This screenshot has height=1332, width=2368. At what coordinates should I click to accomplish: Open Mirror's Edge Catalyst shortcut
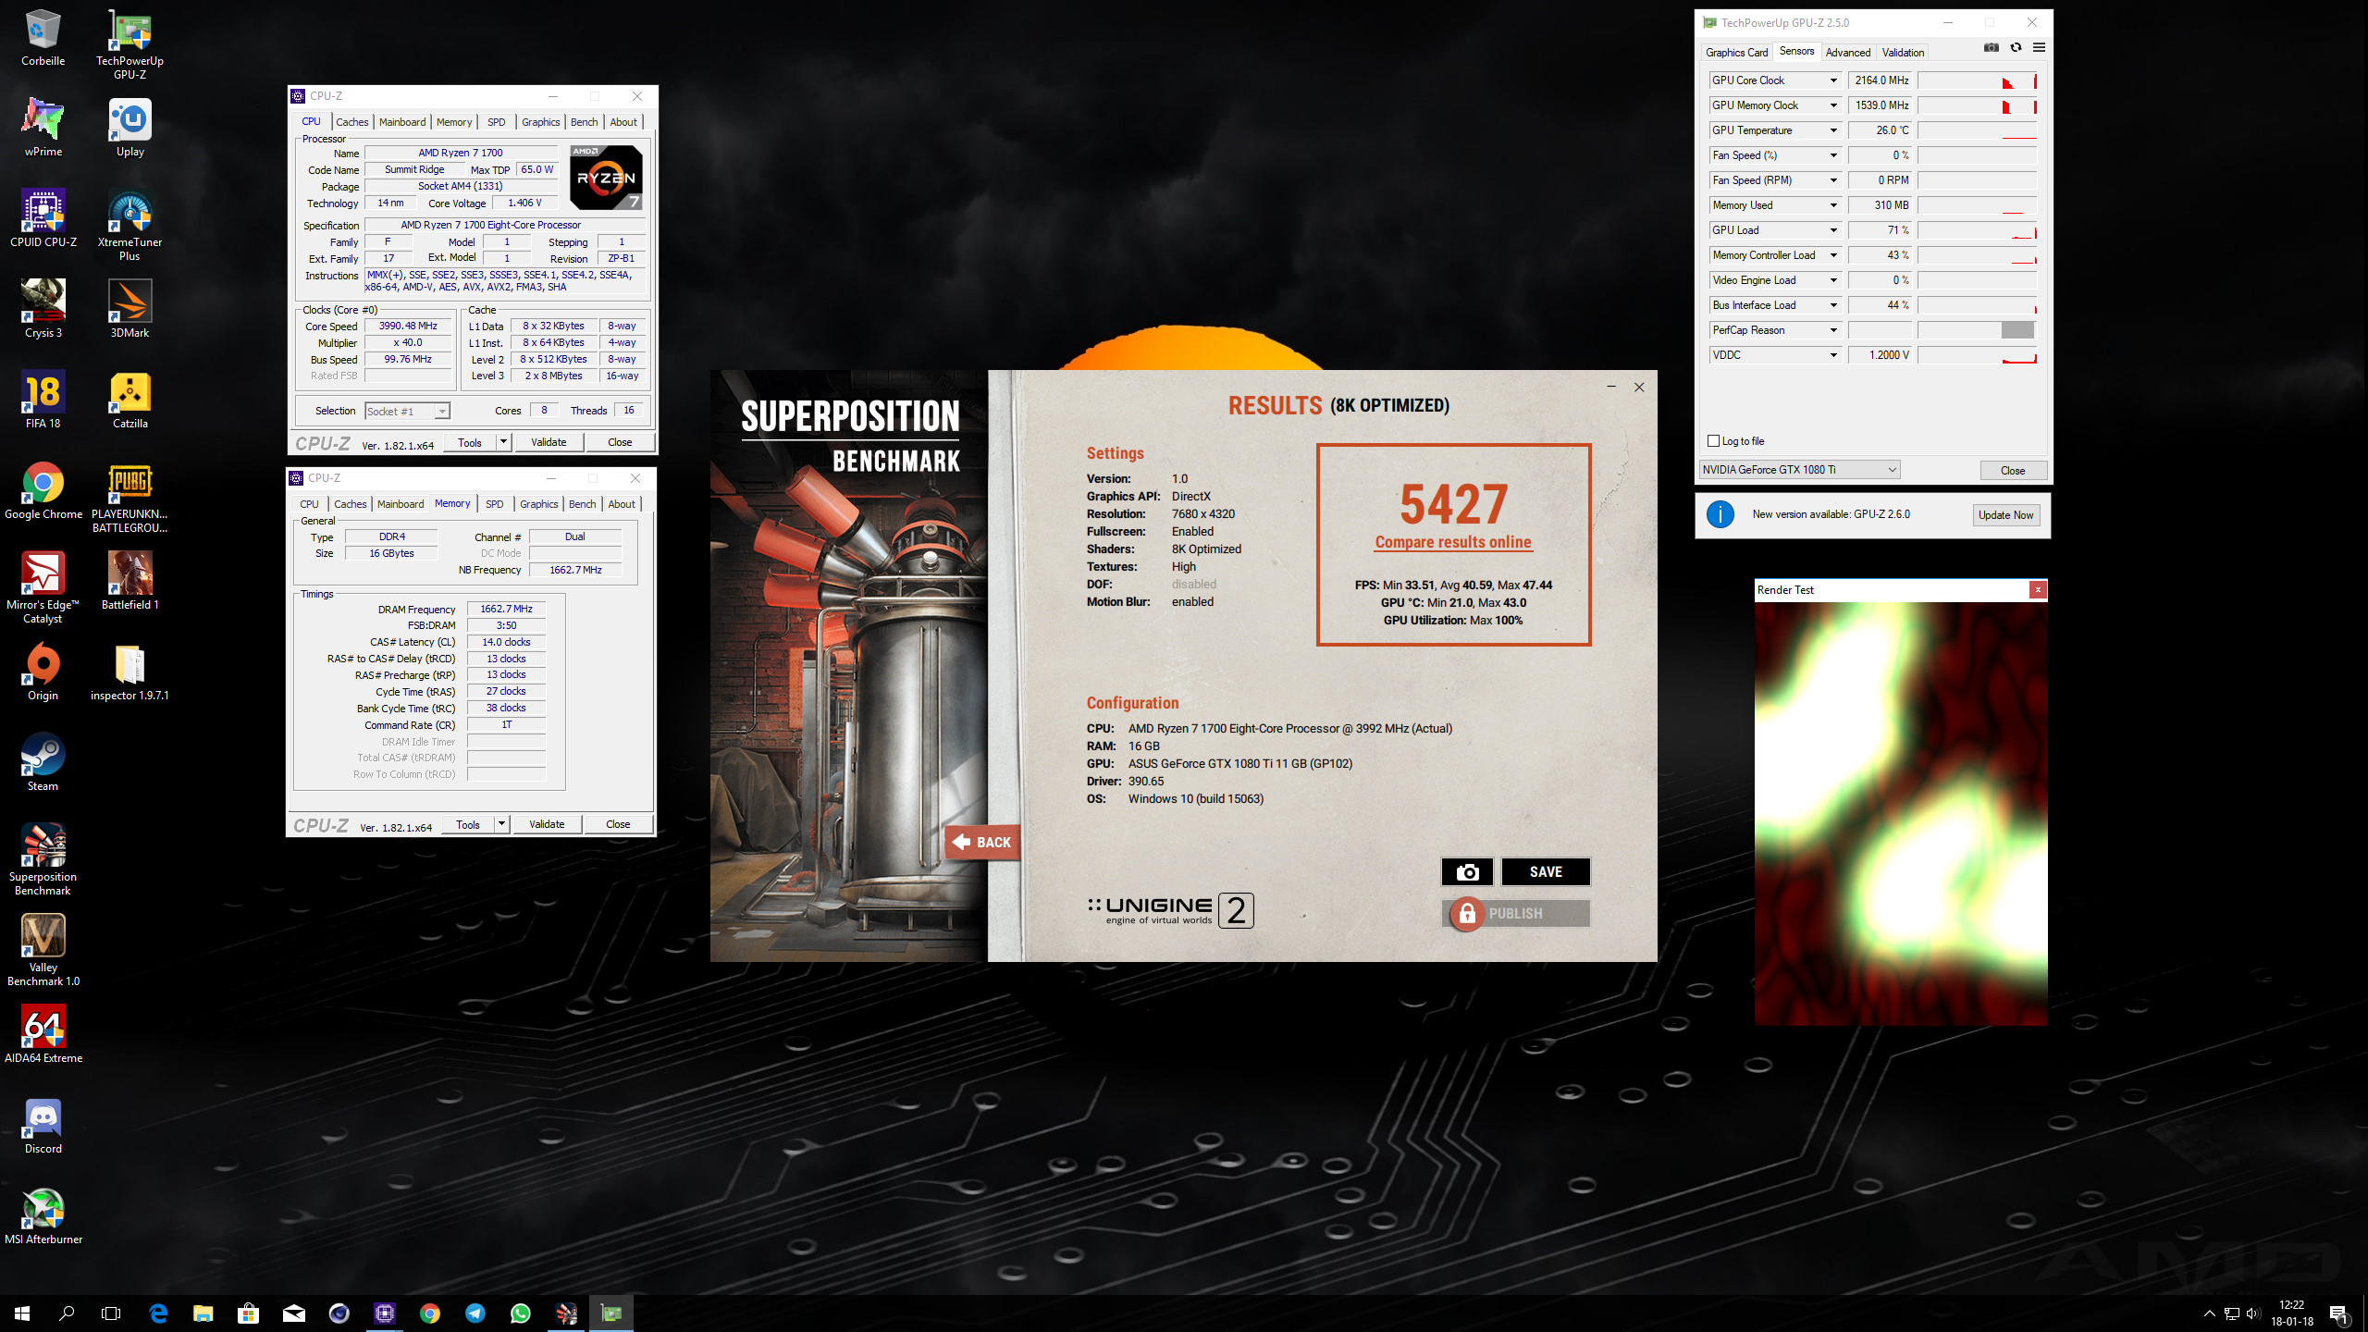[43, 588]
